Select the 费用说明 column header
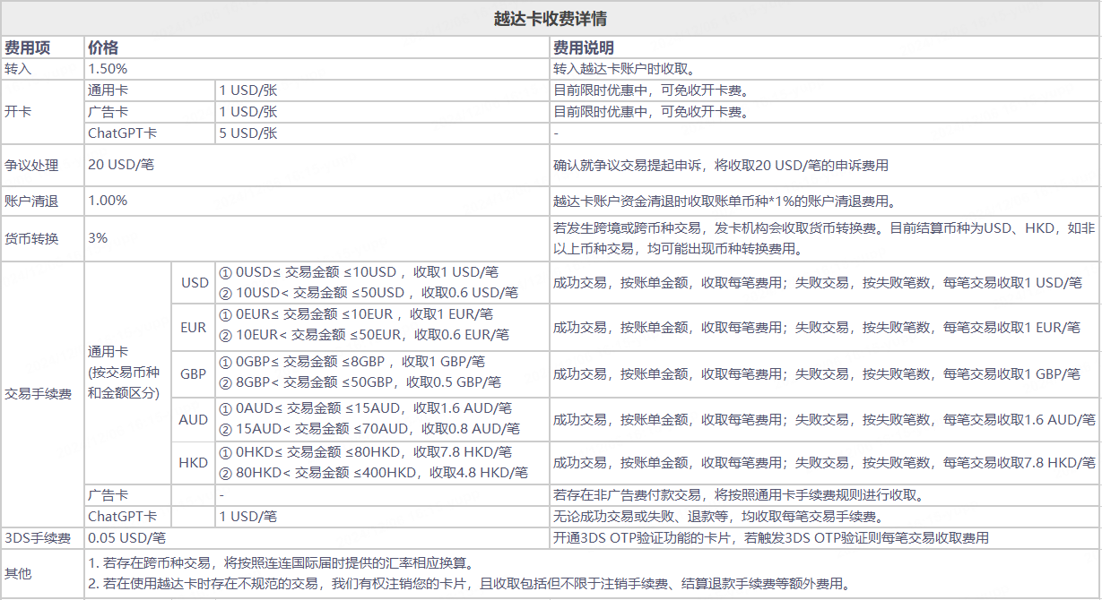The image size is (1102, 600). 584,48
